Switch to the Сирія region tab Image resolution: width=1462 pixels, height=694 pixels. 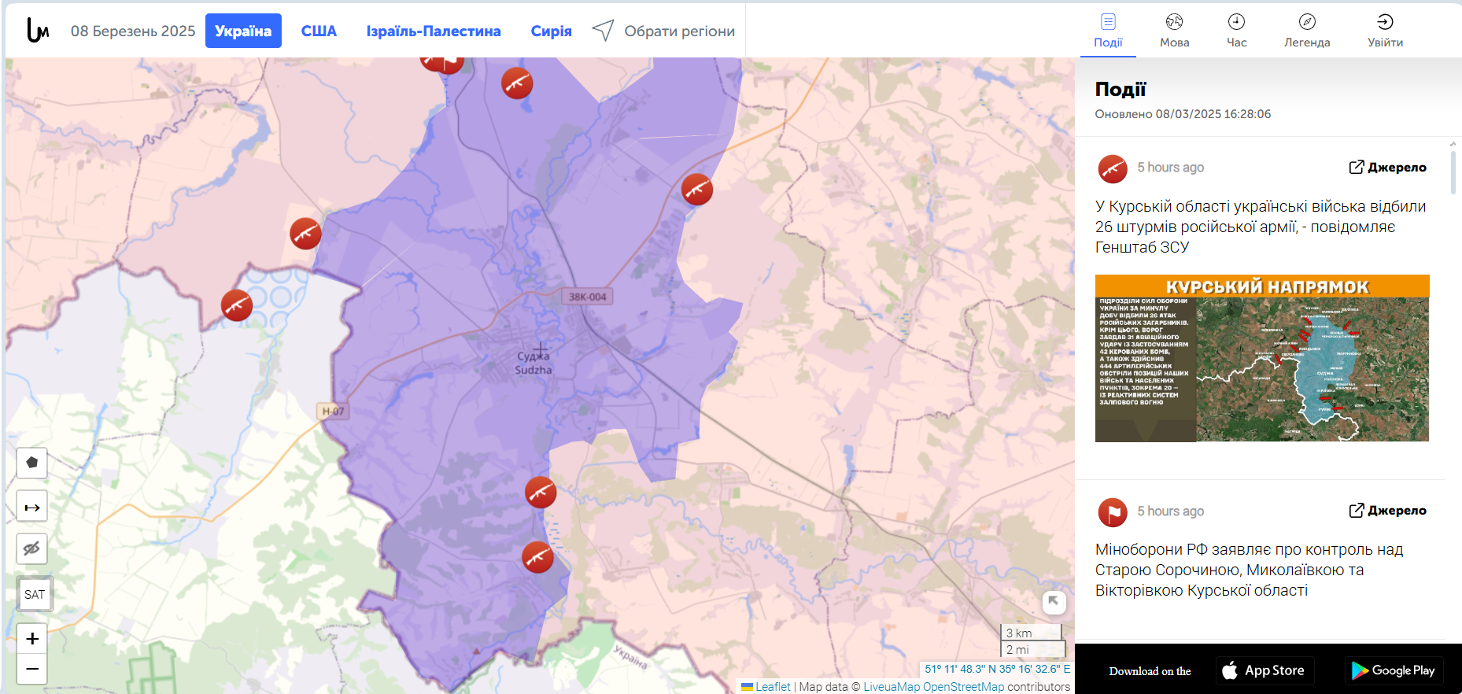coord(551,31)
